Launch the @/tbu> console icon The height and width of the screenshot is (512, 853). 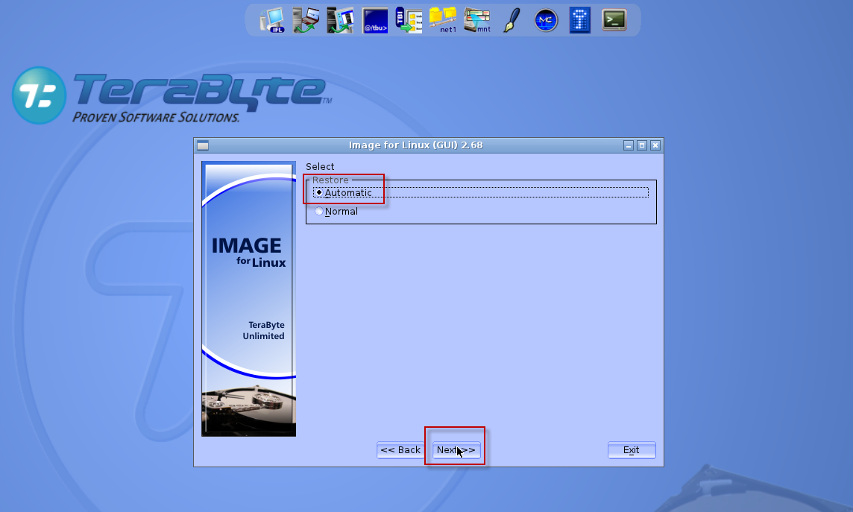point(375,21)
